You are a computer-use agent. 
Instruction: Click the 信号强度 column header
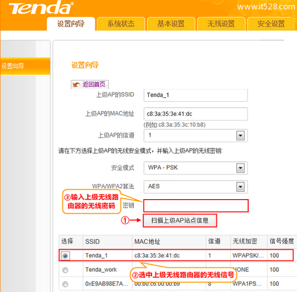(x=282, y=242)
